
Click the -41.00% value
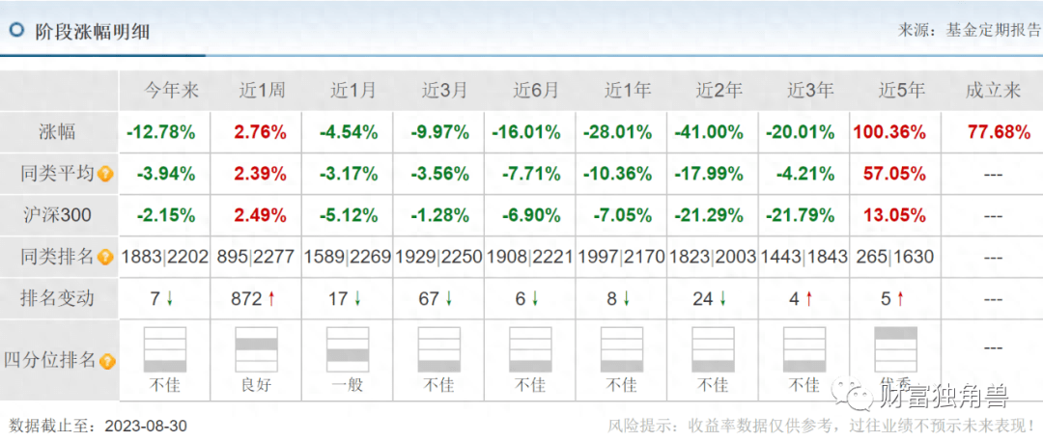pos(709,132)
